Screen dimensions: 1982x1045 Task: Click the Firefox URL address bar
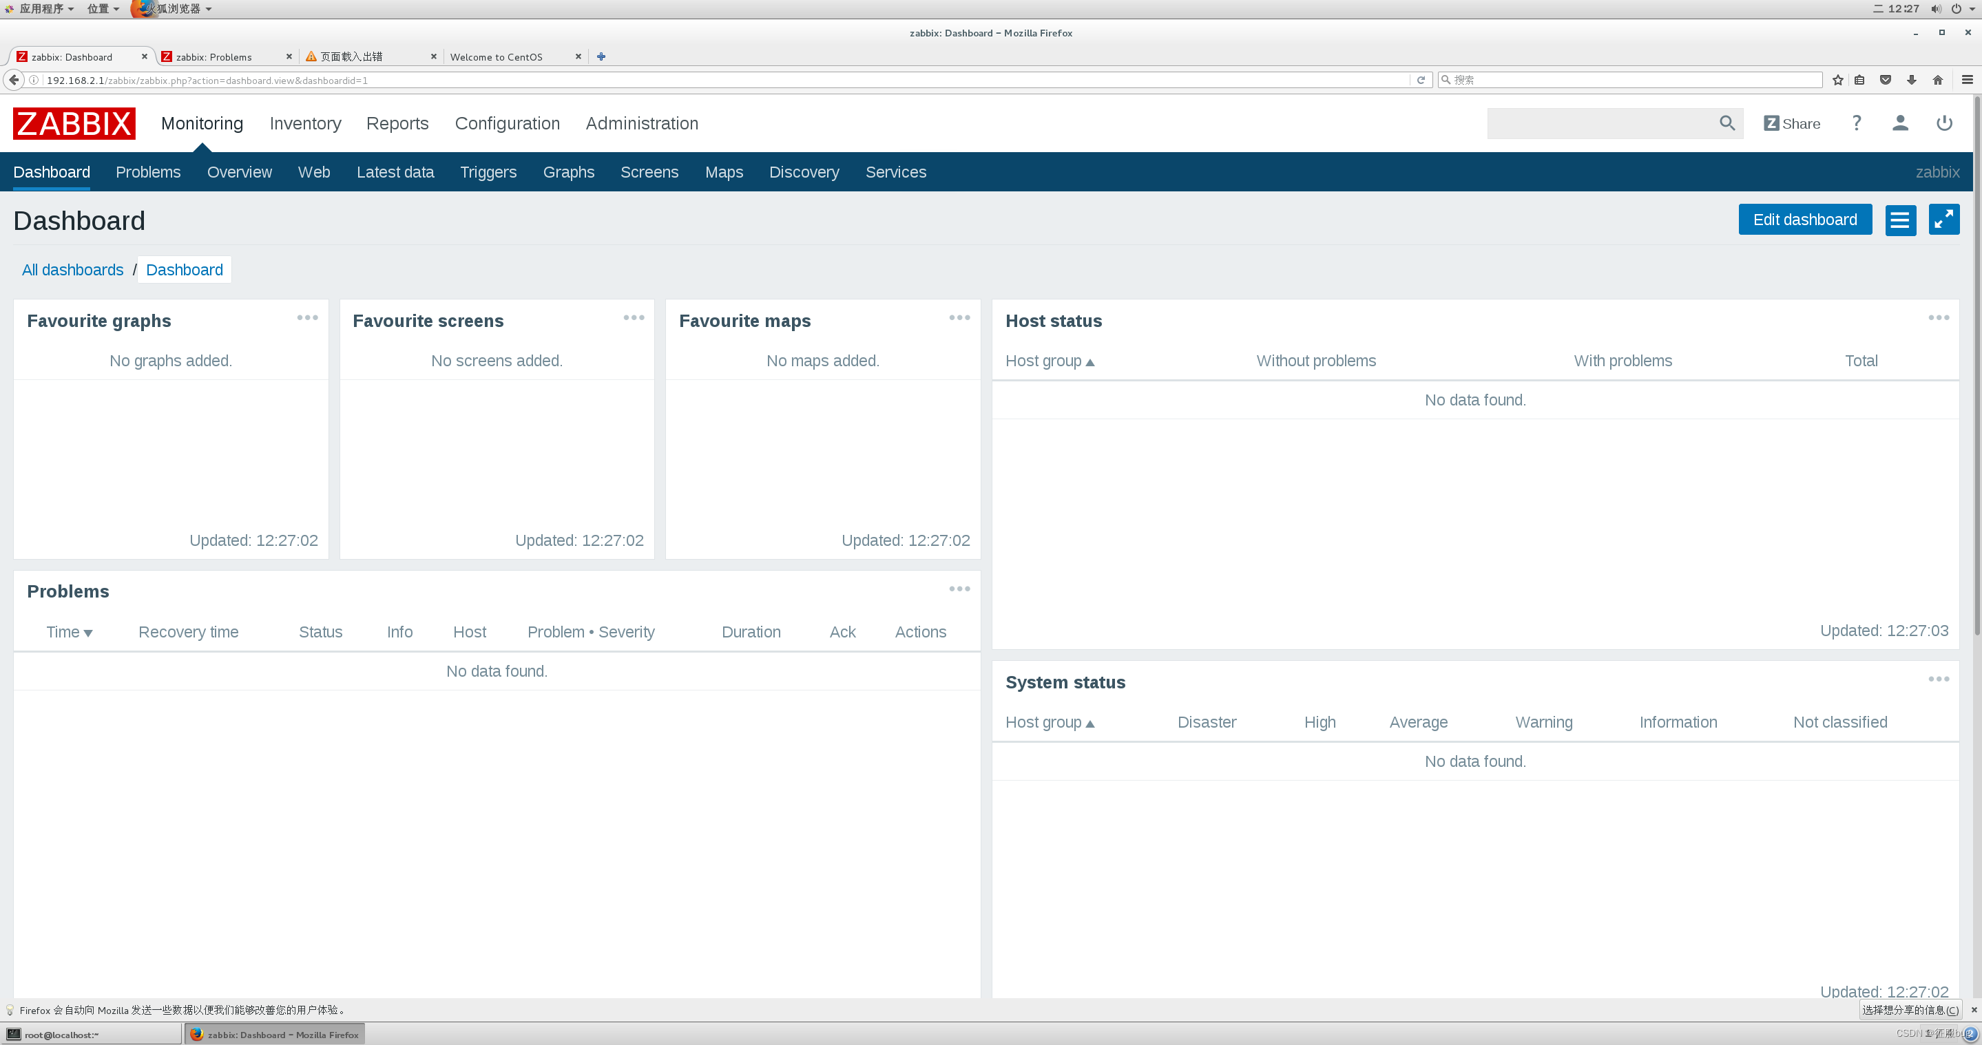click(723, 80)
